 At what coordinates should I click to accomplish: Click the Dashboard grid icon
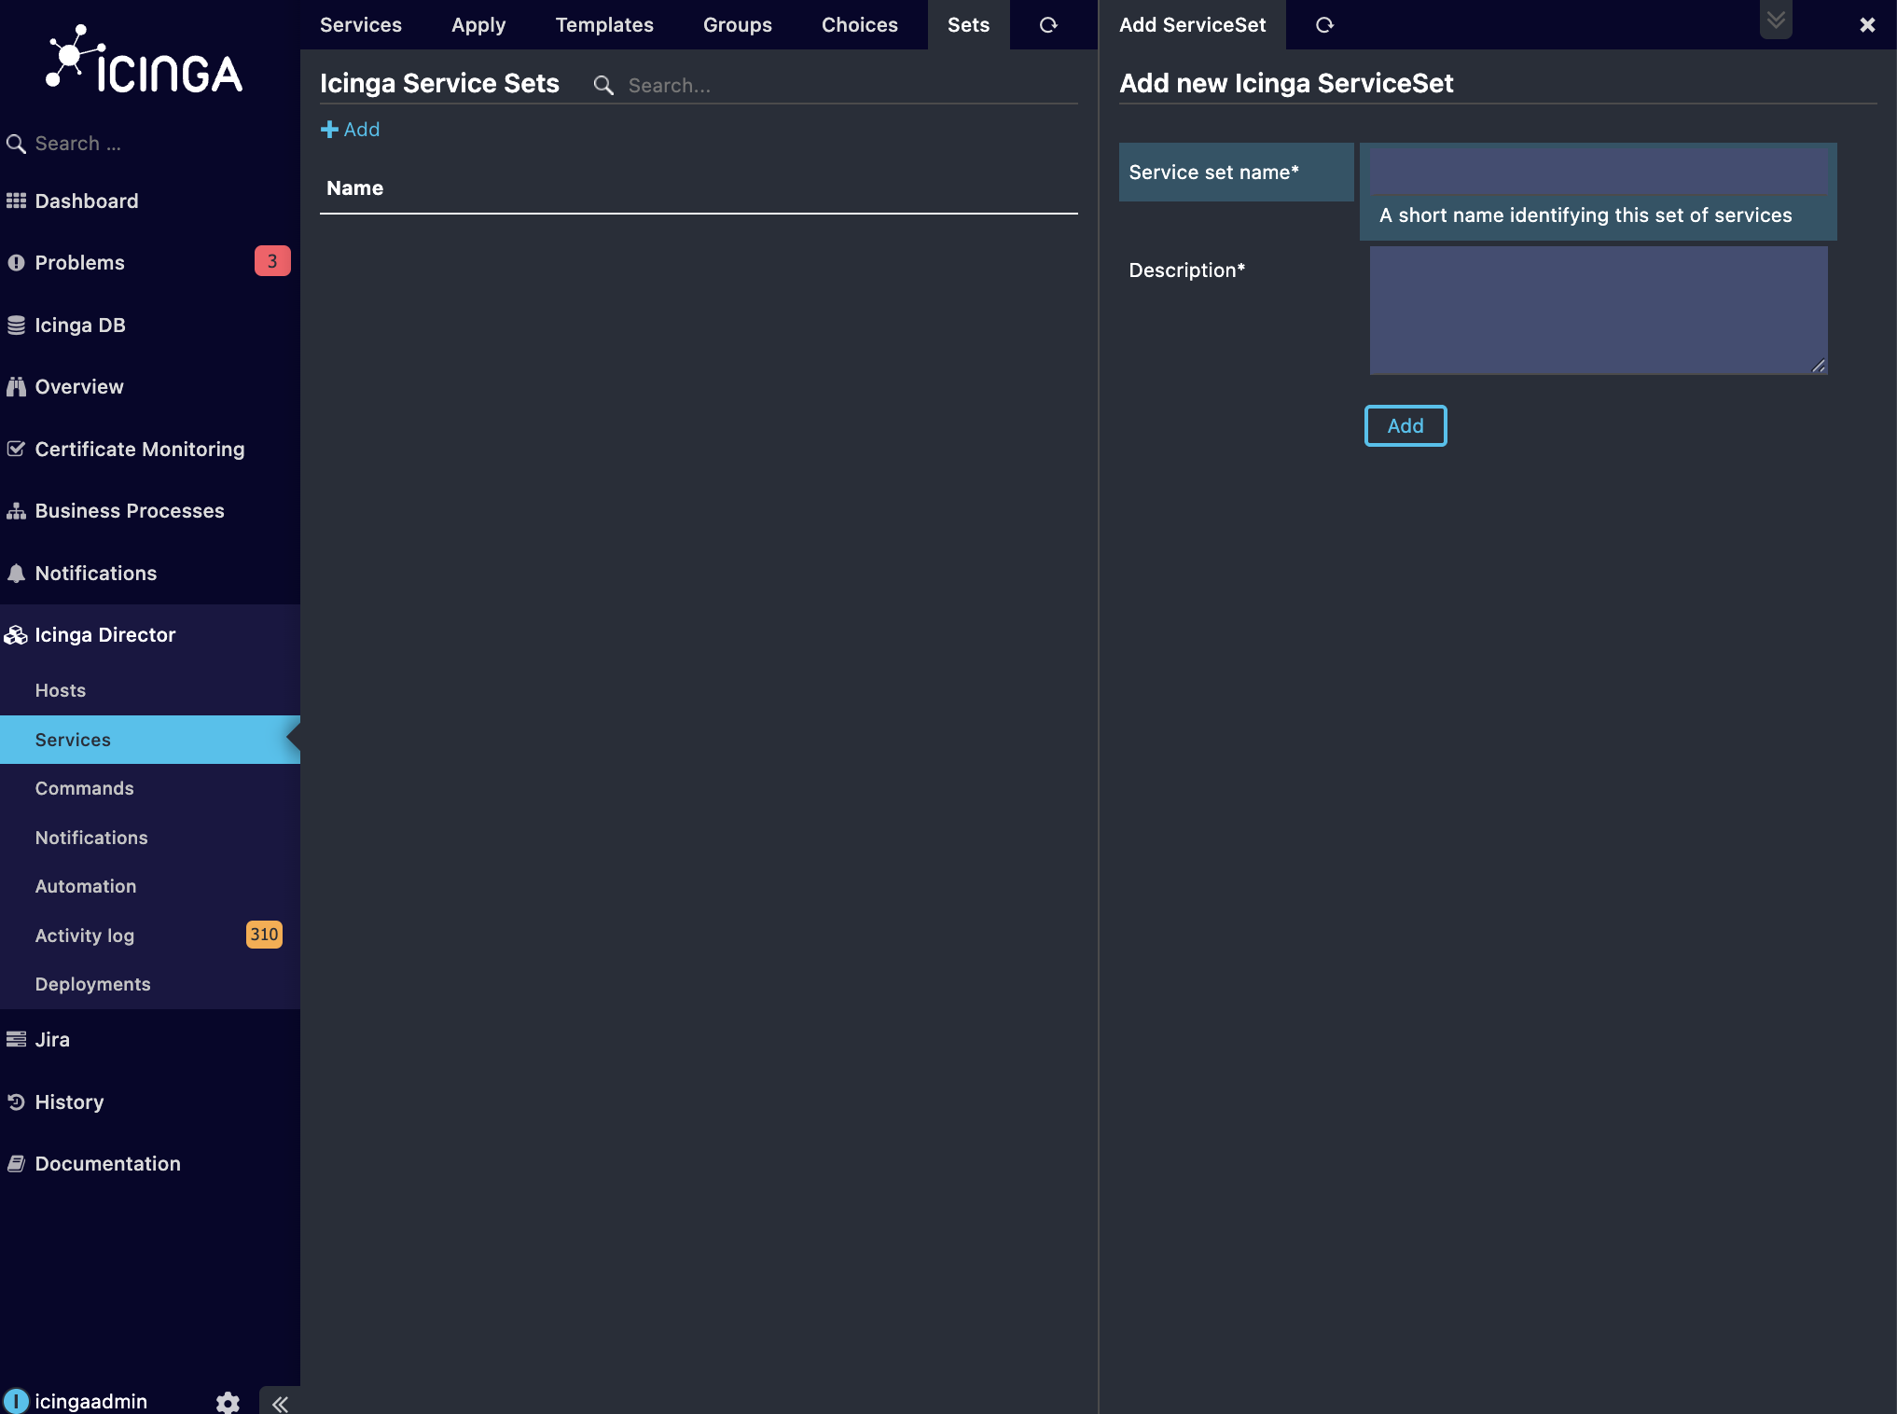point(16,201)
